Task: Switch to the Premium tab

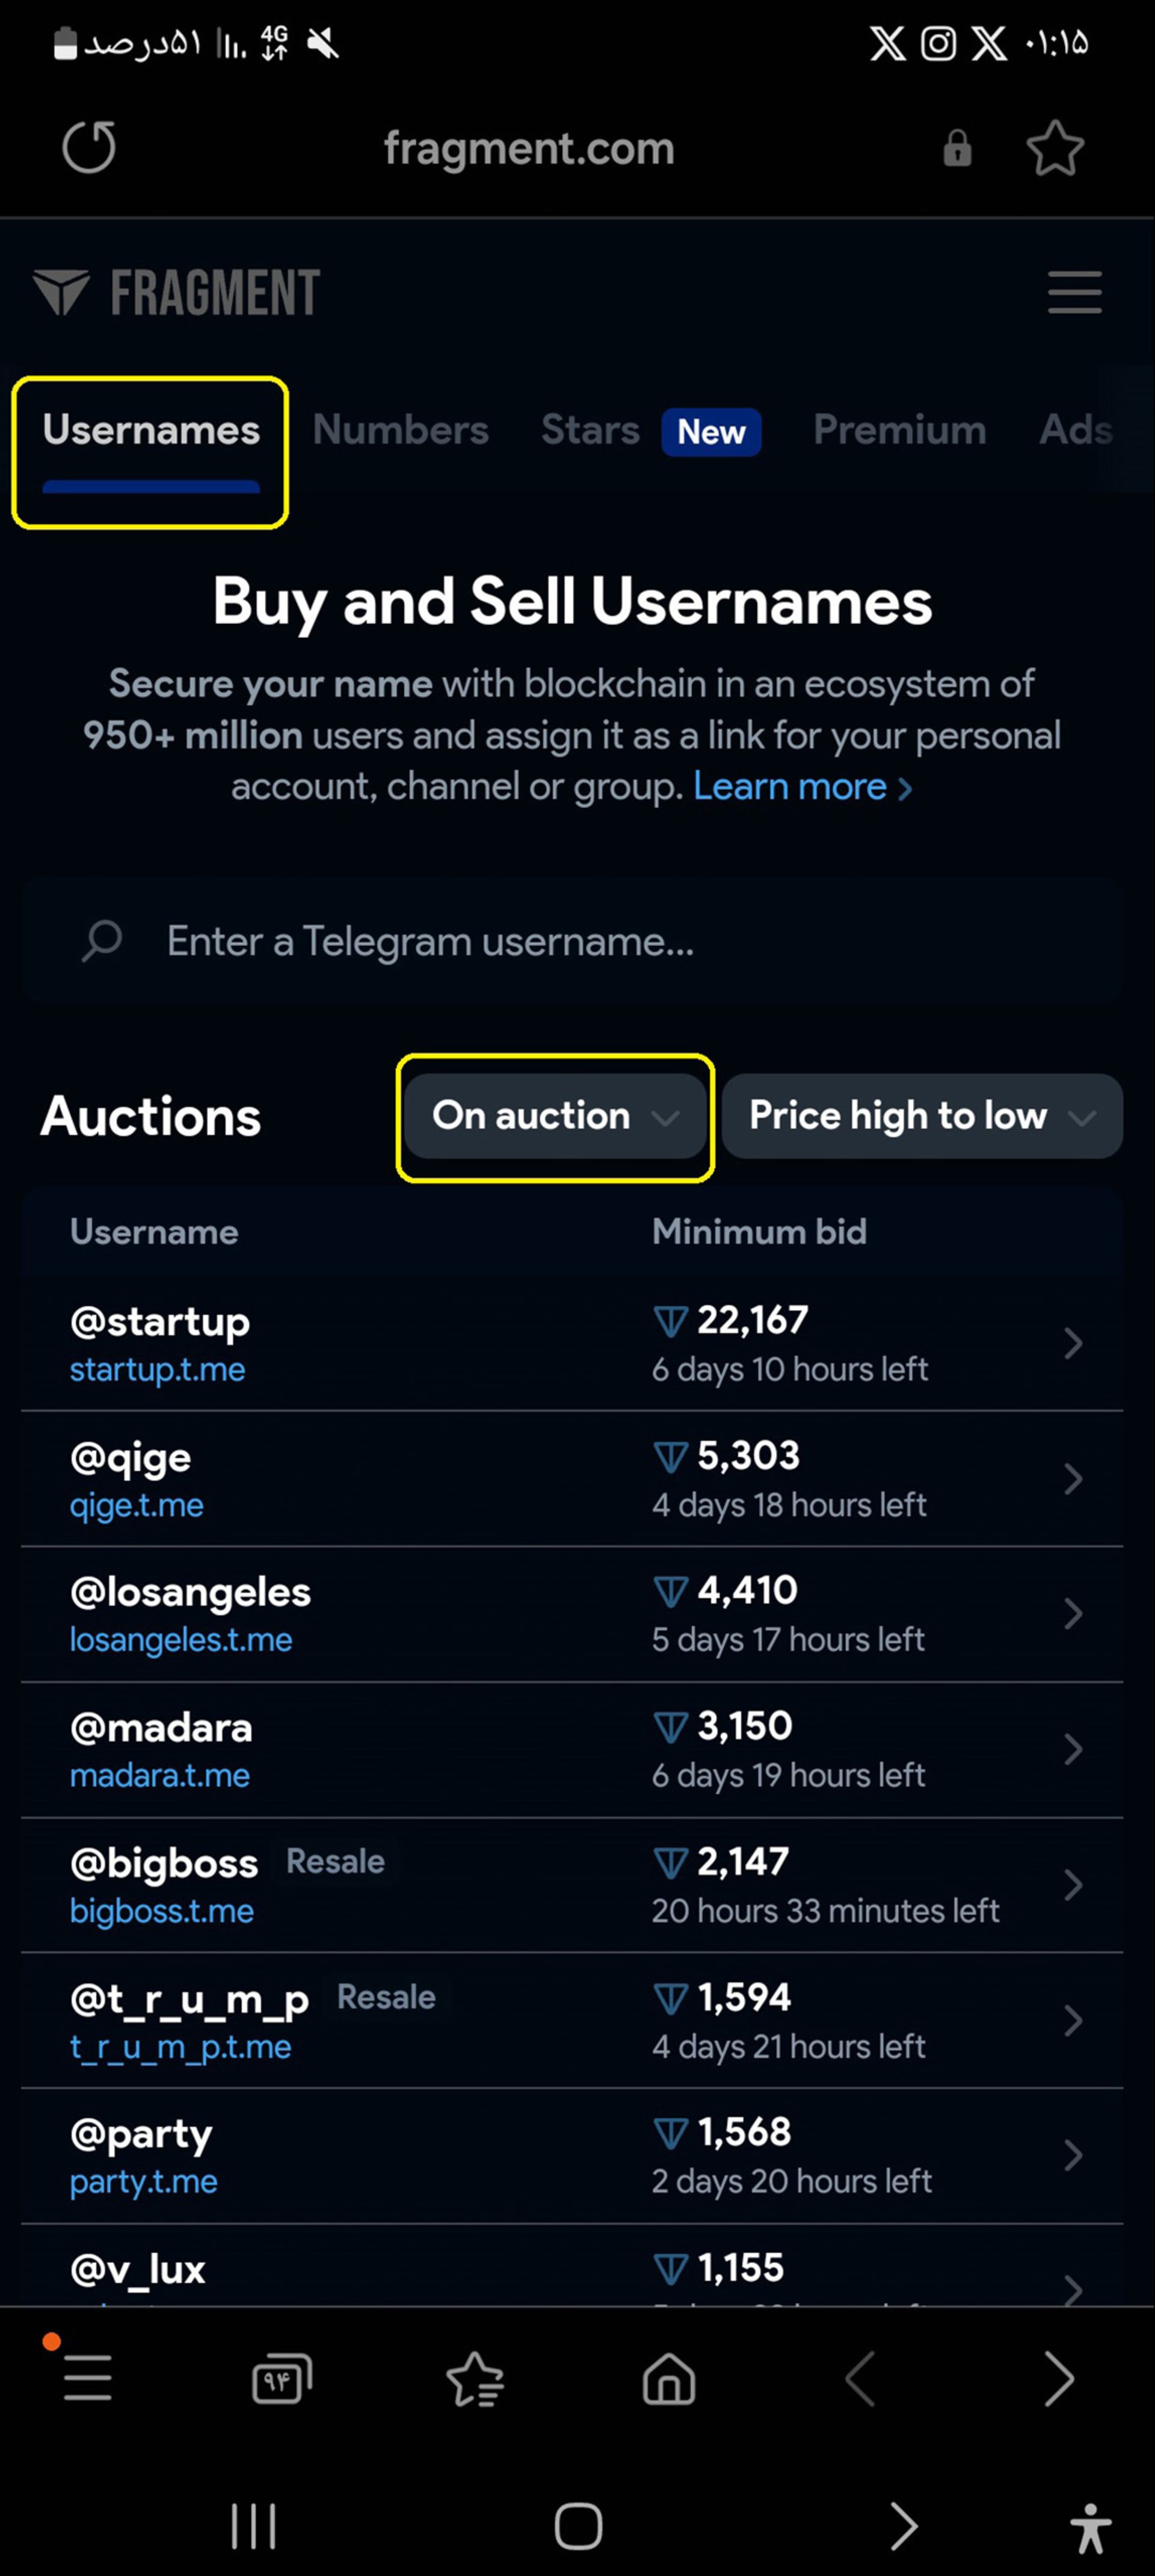Action: [x=899, y=430]
